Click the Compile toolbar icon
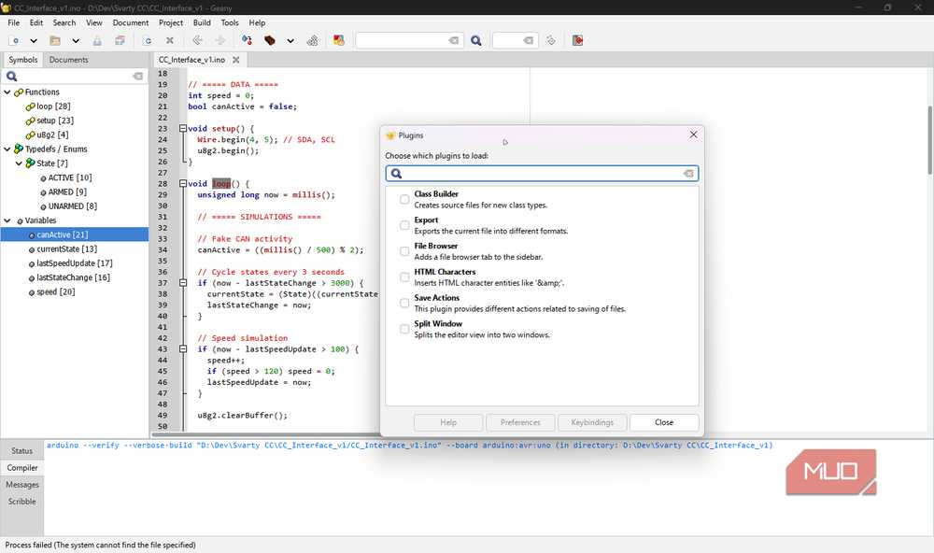This screenshot has width=934, height=553. coord(247,40)
